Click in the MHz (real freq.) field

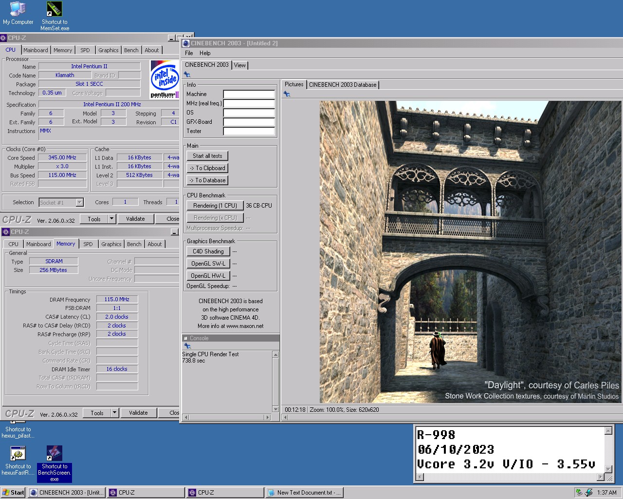coord(249,103)
